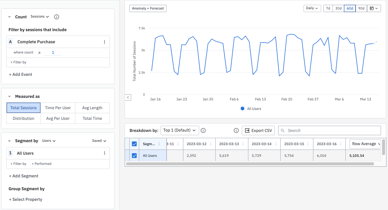This screenshot has height=210, width=388.
Task: Click the All Users legend color dot
Action: pyautogui.click(x=242, y=109)
